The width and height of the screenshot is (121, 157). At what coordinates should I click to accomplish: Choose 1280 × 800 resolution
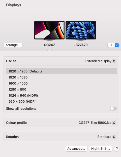(x=61, y=89)
